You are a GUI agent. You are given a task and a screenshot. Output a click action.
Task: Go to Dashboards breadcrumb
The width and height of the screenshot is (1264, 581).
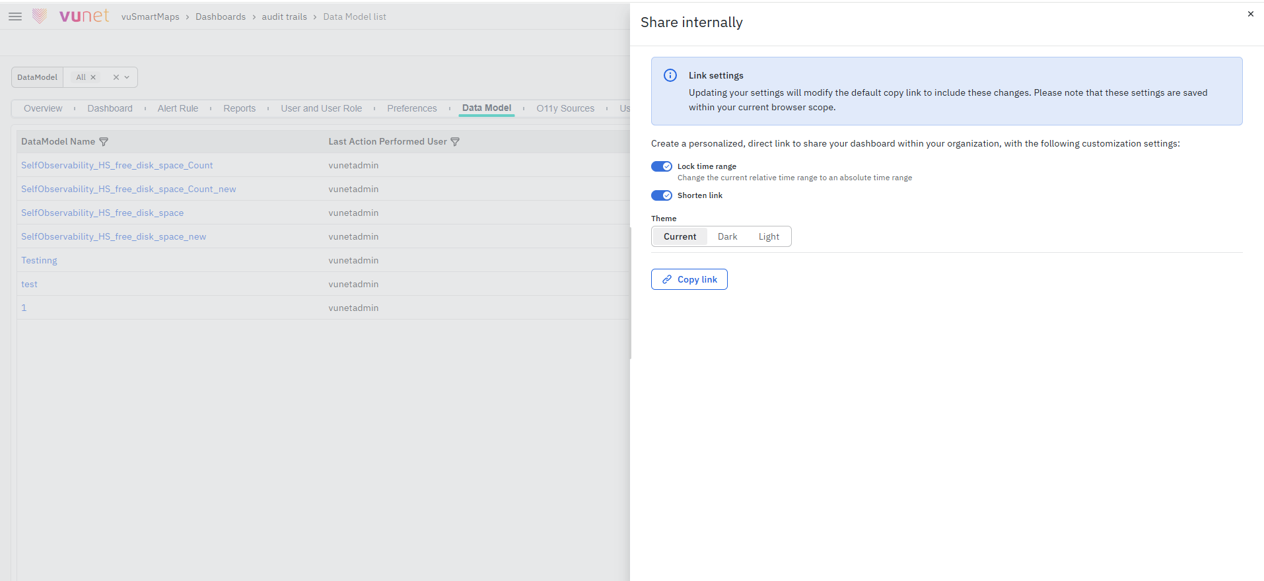pyautogui.click(x=221, y=17)
